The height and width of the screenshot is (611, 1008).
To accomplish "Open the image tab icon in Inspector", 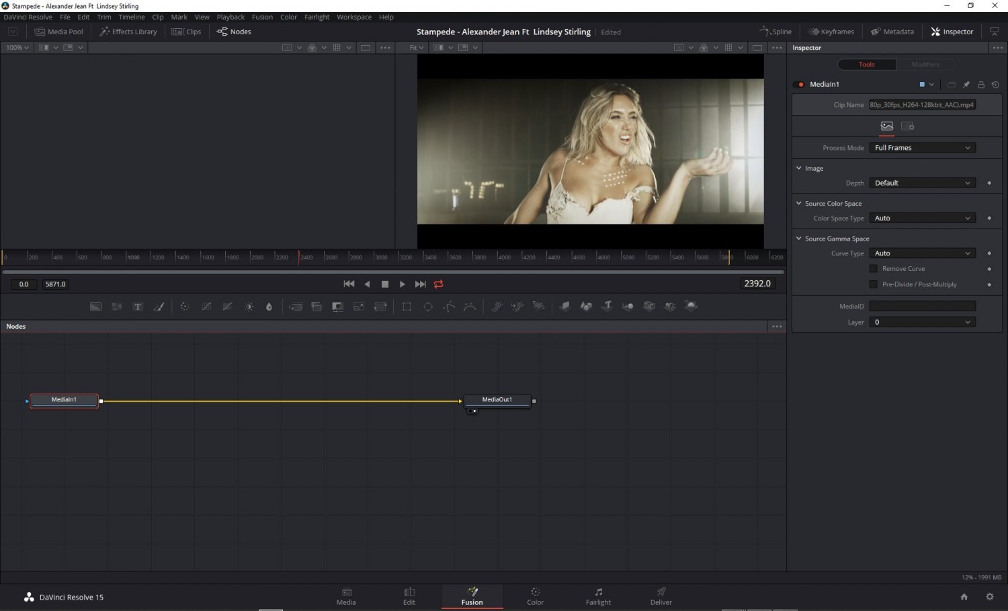I will coord(887,126).
